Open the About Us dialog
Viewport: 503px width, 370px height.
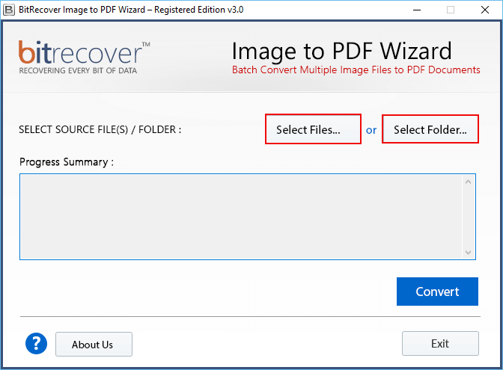[x=94, y=345]
